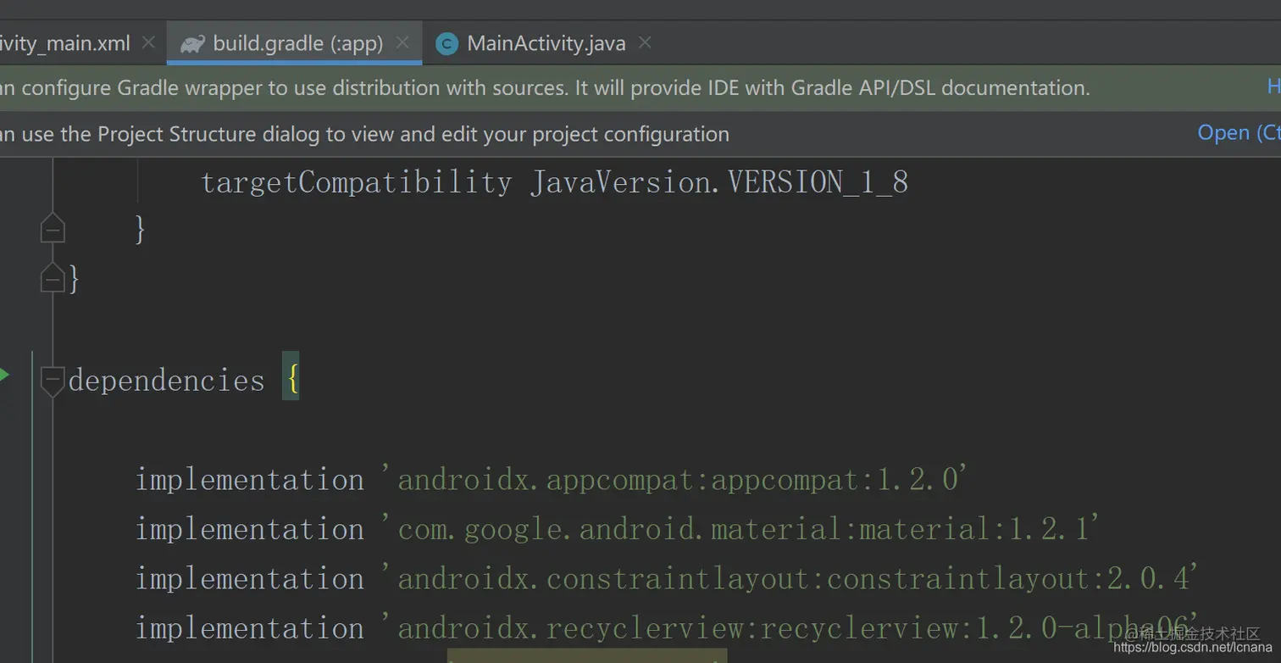Close the build.gradle (:app) tab

[402, 42]
